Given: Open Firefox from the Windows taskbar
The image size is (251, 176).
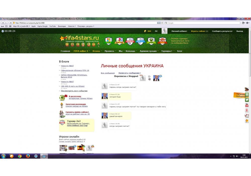Looking at the screenshot, I should pos(28,156).
